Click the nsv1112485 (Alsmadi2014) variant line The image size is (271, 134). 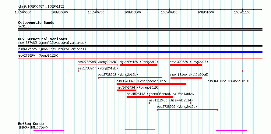pyautogui.click(x=170, y=103)
